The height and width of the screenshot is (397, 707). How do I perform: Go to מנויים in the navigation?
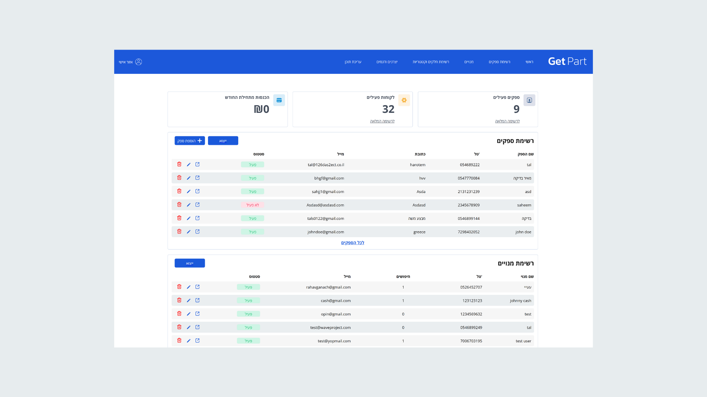469,62
